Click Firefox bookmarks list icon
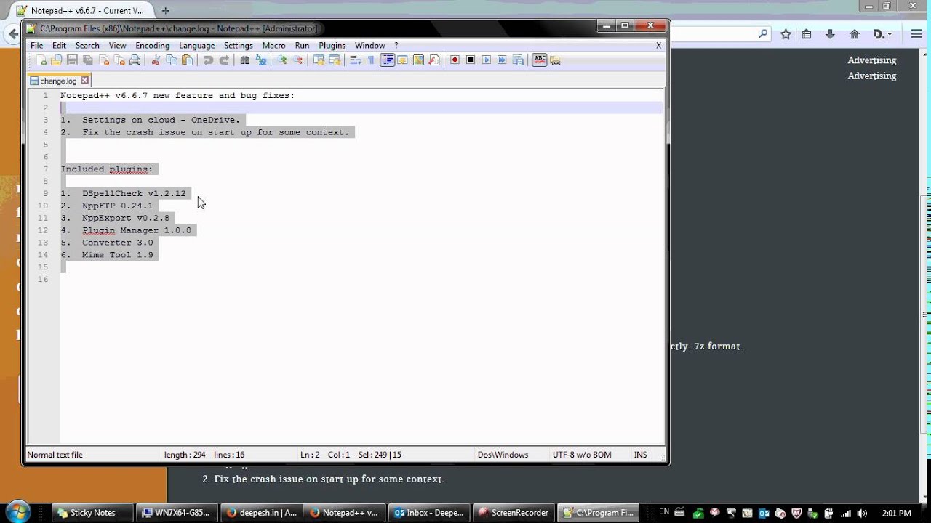 pyautogui.click(x=806, y=34)
